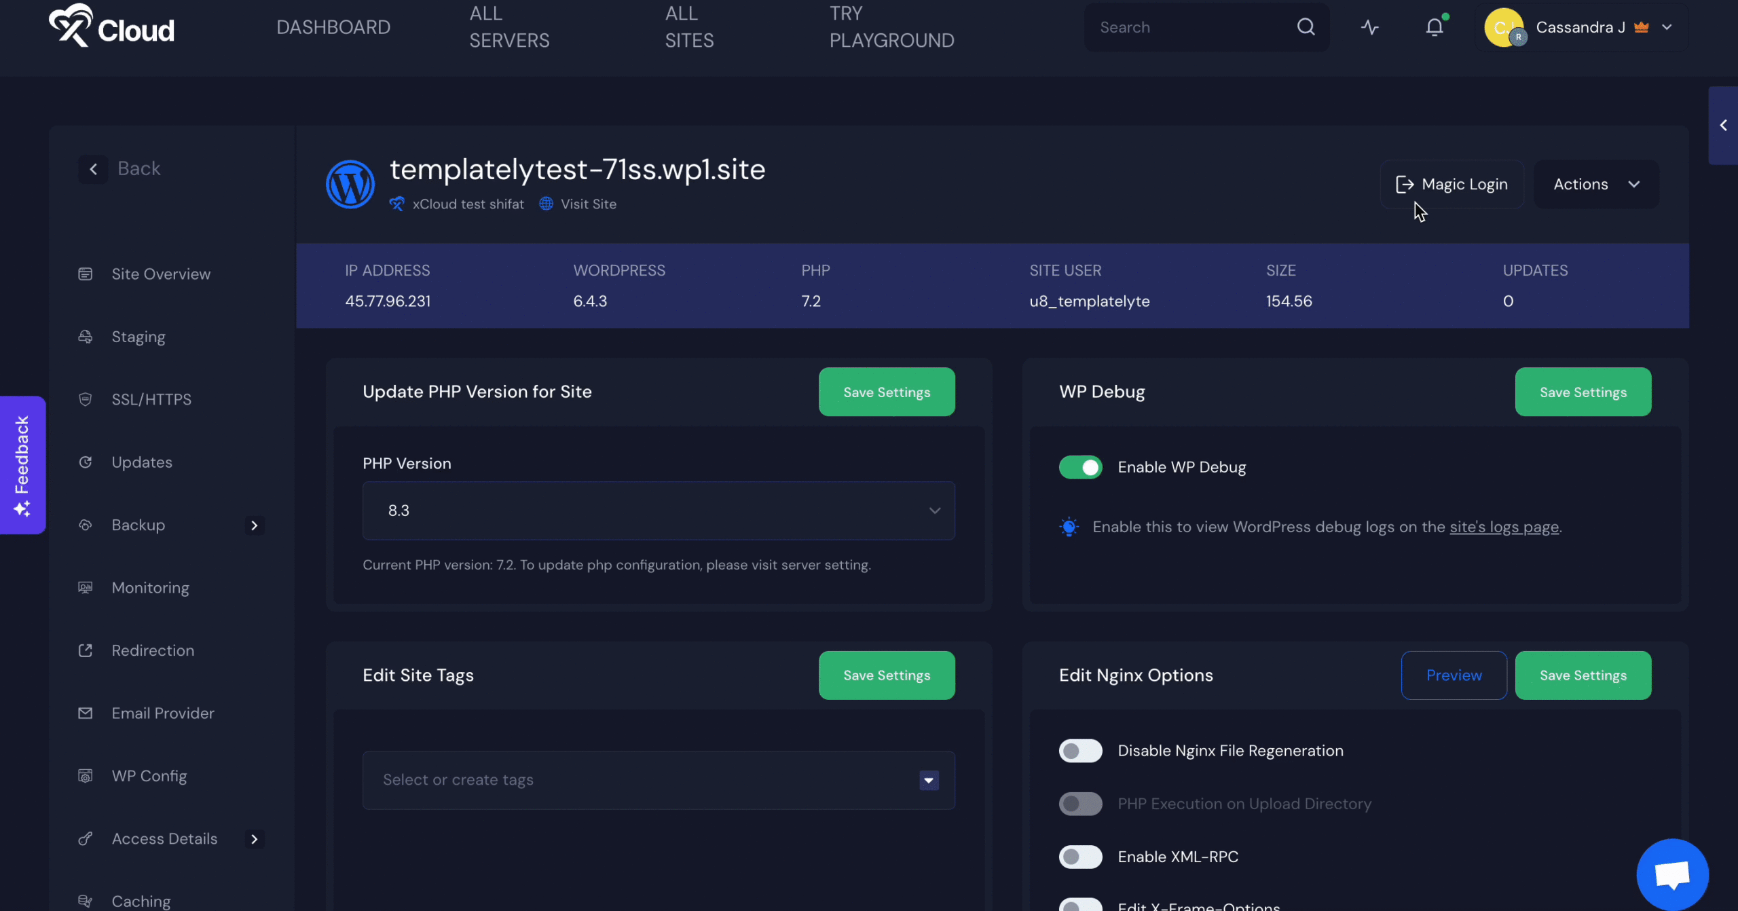The height and width of the screenshot is (911, 1738).
Task: Click the search magnifier icon
Action: (x=1306, y=27)
